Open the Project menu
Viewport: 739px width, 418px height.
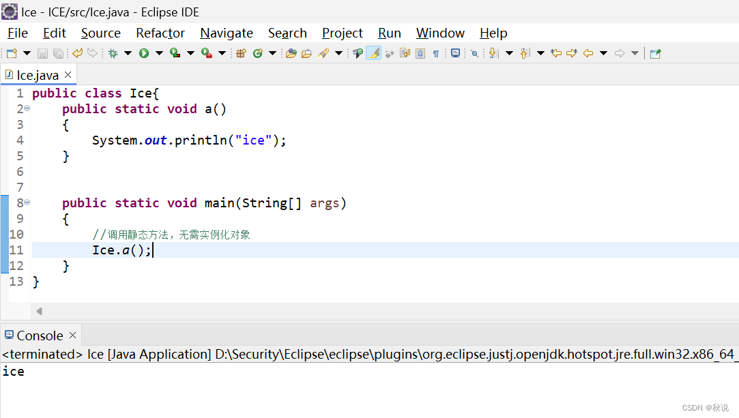(342, 33)
